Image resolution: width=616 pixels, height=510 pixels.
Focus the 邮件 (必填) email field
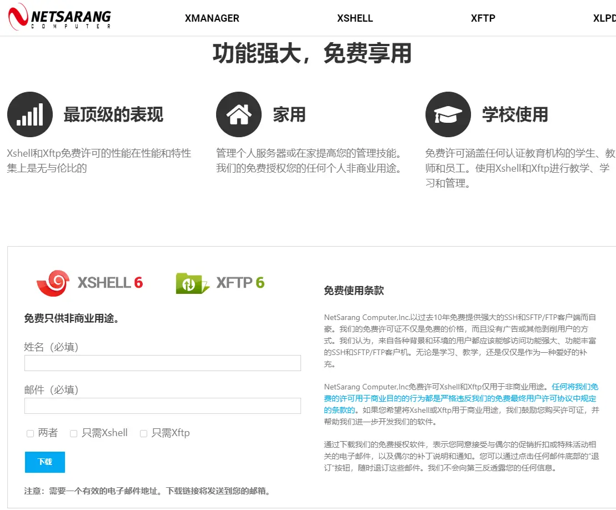(x=163, y=406)
